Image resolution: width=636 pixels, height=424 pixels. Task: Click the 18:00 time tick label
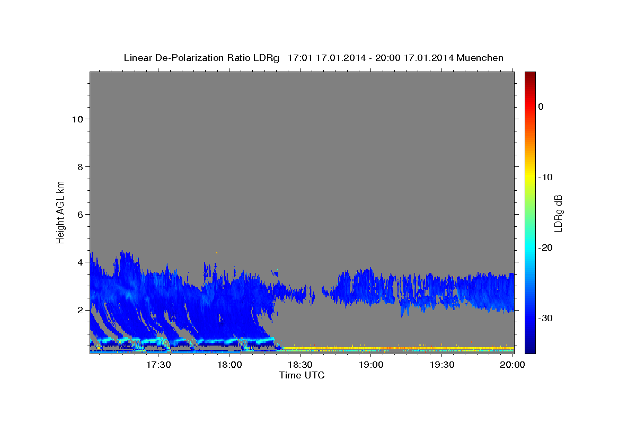[x=229, y=365]
